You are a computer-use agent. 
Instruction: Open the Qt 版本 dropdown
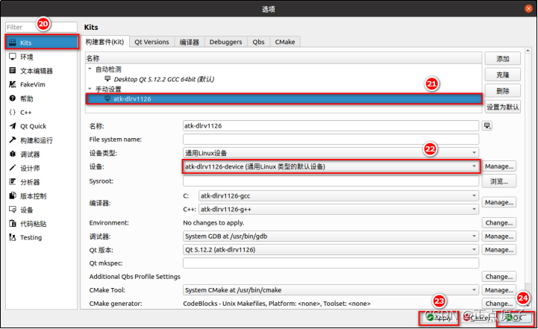point(331,250)
